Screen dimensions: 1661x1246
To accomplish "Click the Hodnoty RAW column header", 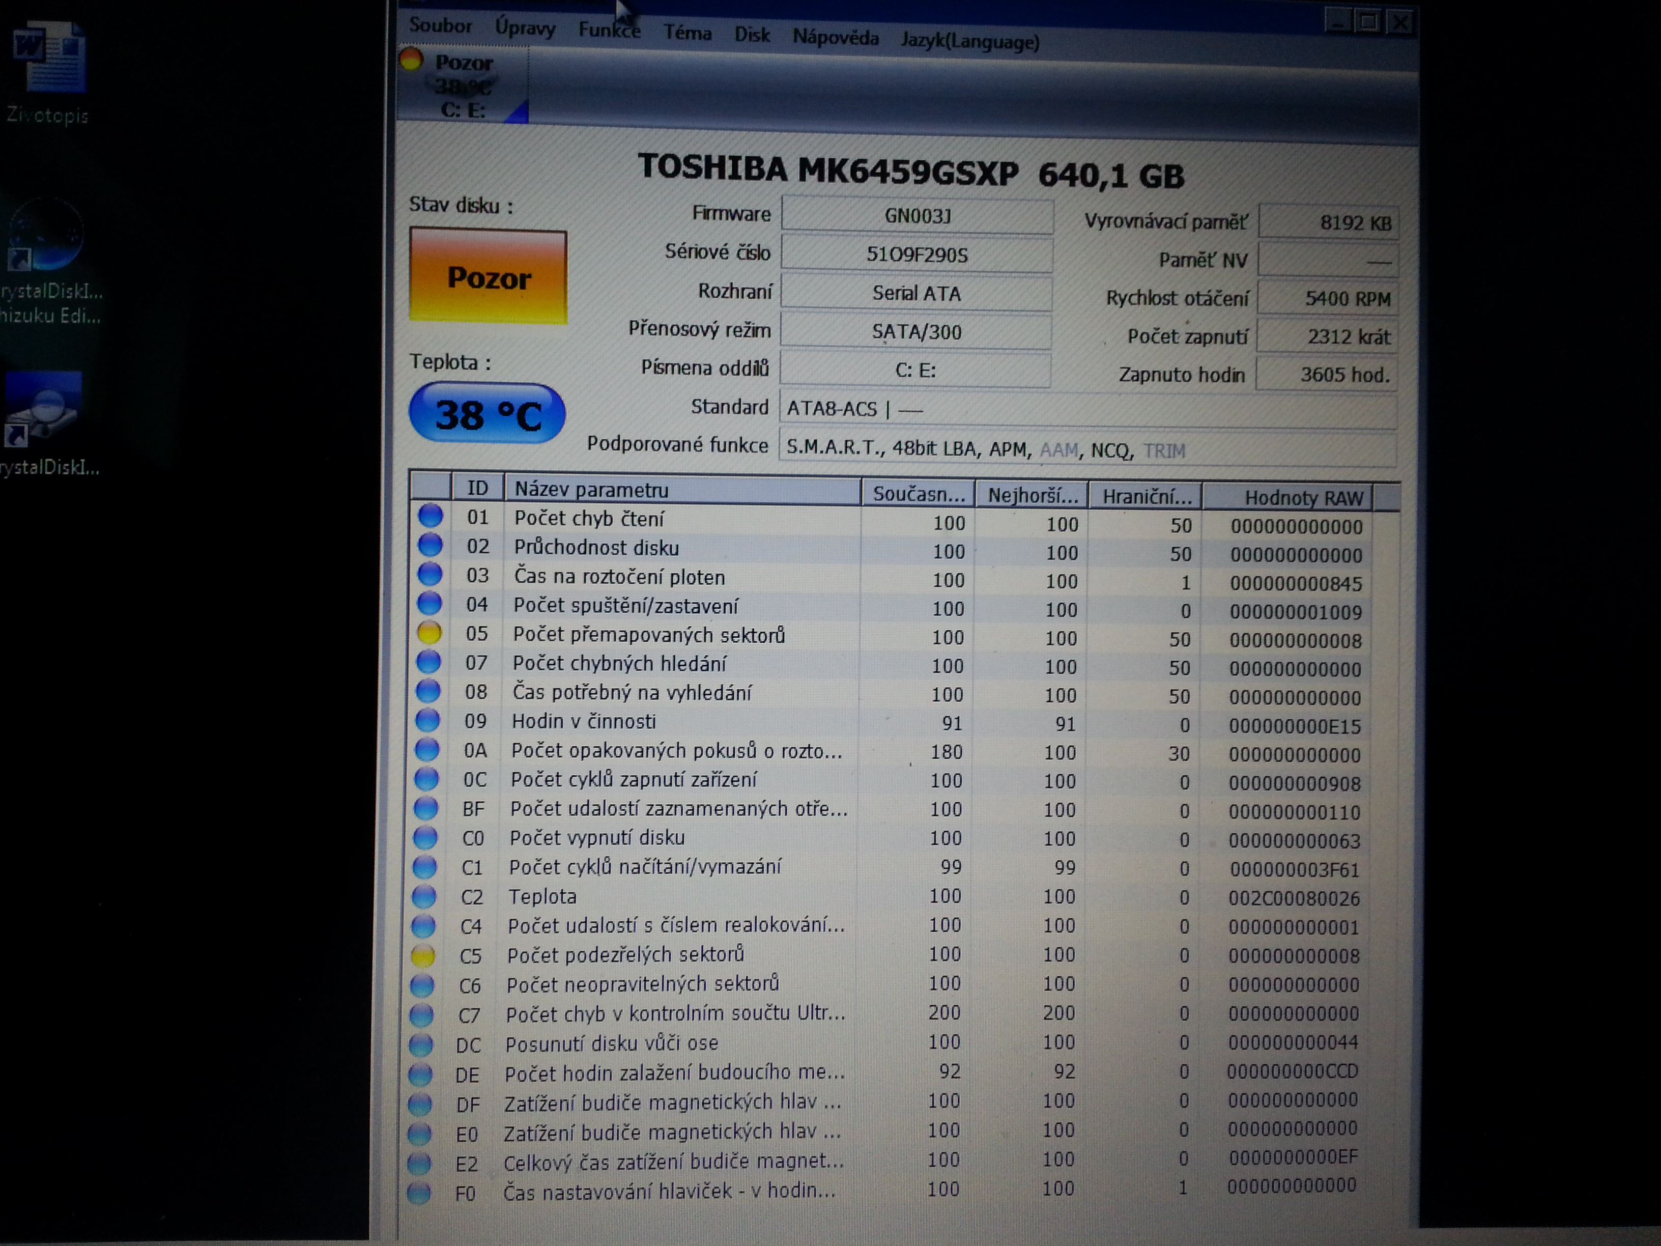I will click(x=1303, y=497).
